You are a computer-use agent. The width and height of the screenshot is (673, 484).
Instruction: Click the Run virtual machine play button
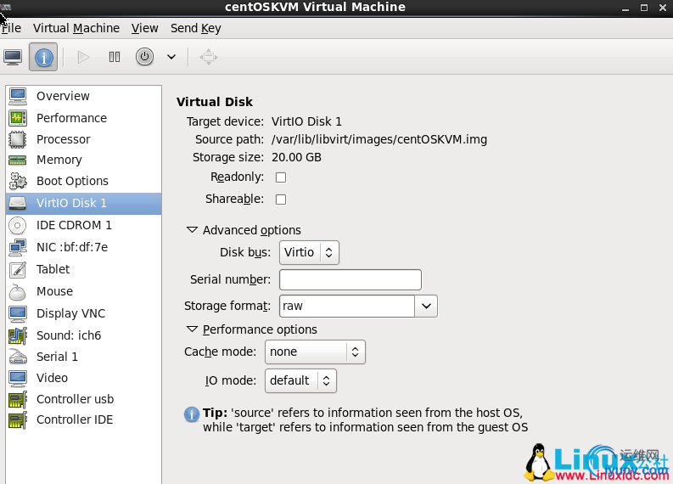point(83,57)
